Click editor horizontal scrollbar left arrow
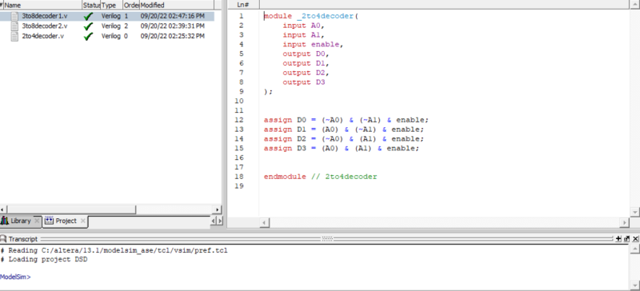This screenshot has height=291, width=640. point(265,222)
